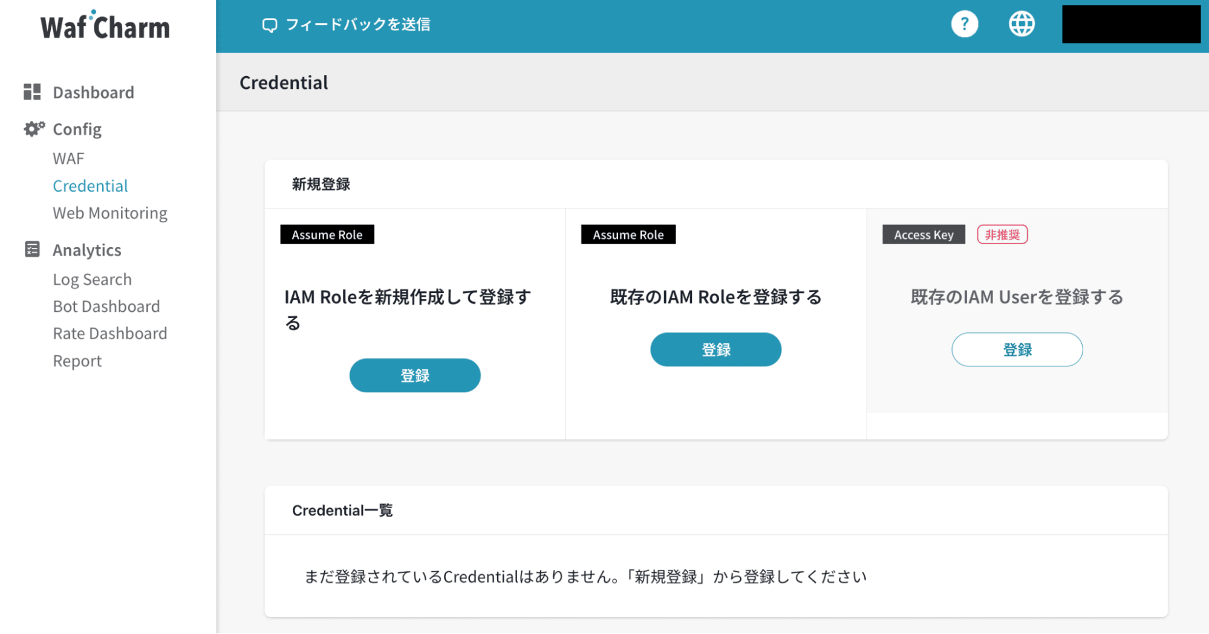Click the Dashboard grid icon
The height and width of the screenshot is (634, 1209).
click(x=32, y=92)
